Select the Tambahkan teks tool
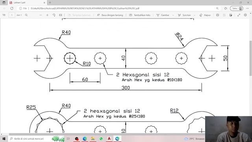 [x=140, y=15]
